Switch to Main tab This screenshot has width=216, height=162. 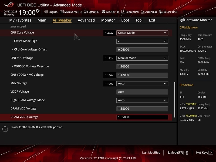pos(42,20)
